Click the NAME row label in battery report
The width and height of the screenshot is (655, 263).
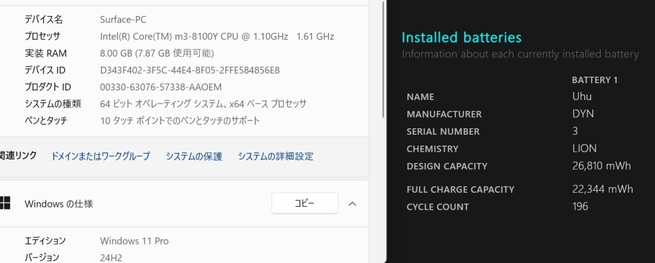click(421, 97)
